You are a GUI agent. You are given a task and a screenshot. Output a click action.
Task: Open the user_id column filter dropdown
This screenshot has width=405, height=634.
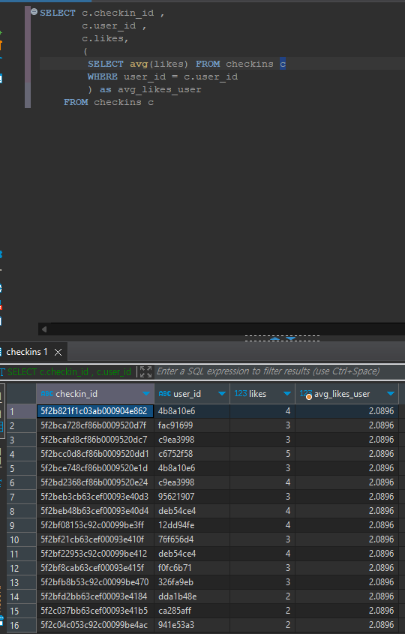(222, 394)
